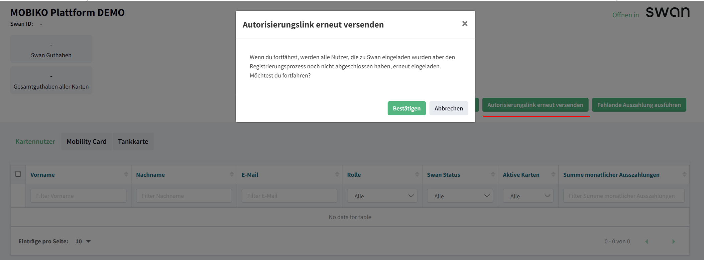Sort by E-Mail column sort icon

pyautogui.click(x=337, y=174)
